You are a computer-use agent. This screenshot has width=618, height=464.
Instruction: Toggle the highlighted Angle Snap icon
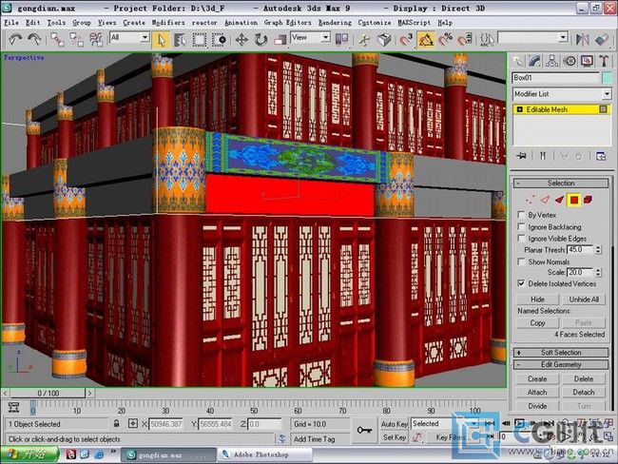(426, 40)
